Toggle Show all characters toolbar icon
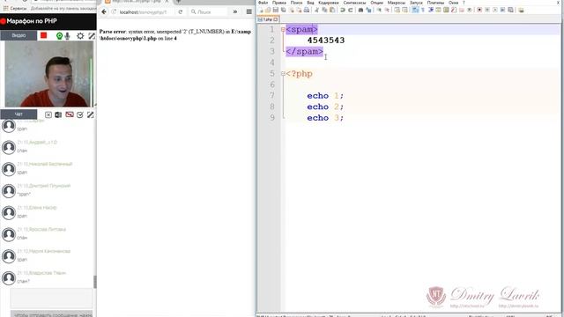 [423, 10]
